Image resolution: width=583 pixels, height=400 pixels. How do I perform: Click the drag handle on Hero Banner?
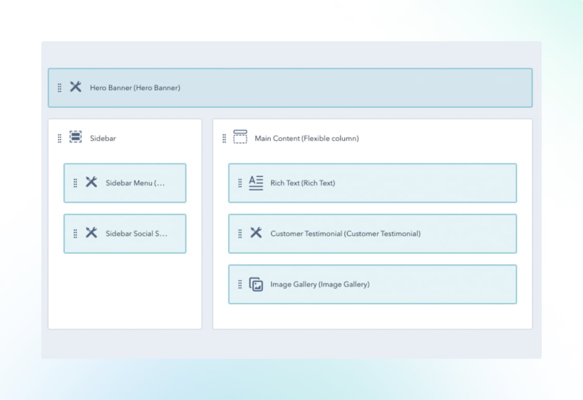(59, 88)
